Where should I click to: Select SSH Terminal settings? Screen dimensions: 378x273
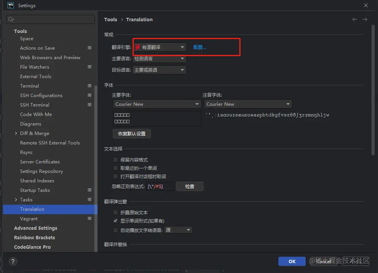(x=34, y=105)
